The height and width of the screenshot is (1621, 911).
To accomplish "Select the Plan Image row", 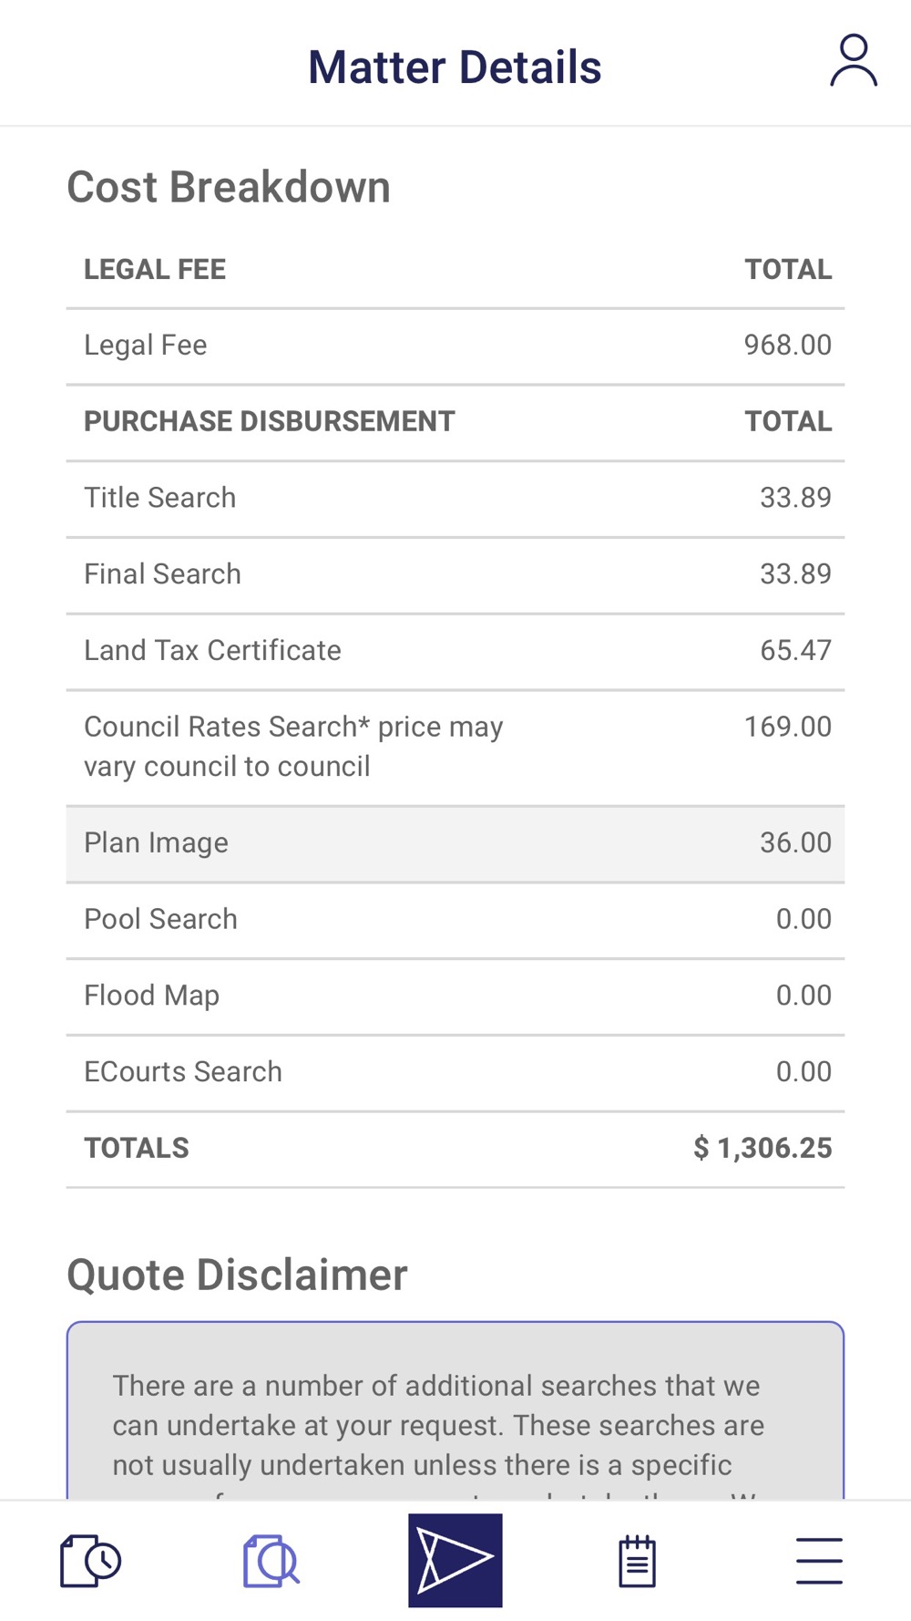I will (455, 843).
